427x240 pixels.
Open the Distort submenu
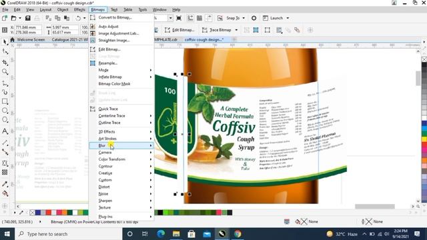click(x=121, y=187)
